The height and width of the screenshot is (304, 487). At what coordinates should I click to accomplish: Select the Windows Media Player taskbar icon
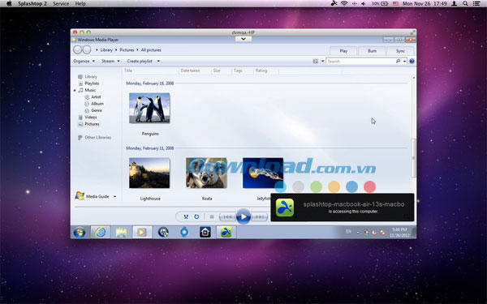[x=142, y=232]
